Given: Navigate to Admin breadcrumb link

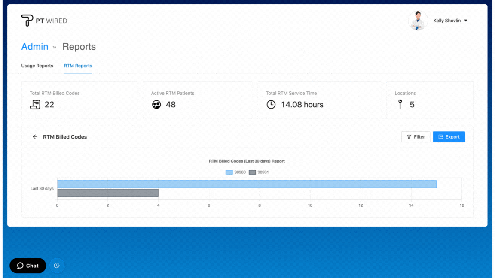Looking at the screenshot, I should 35,47.
